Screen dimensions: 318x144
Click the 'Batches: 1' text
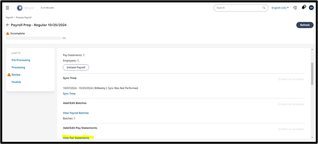pyautogui.click(x=69, y=118)
